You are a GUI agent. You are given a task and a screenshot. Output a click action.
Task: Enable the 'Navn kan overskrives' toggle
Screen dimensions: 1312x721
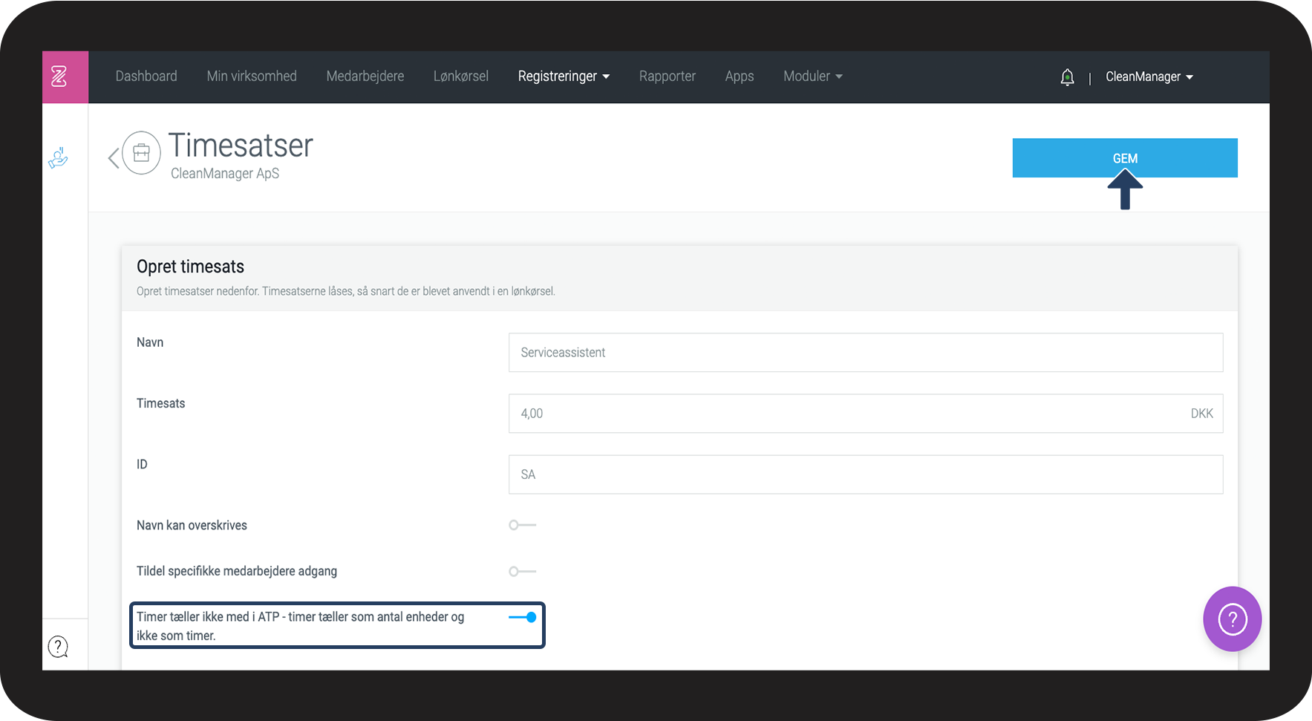click(522, 525)
